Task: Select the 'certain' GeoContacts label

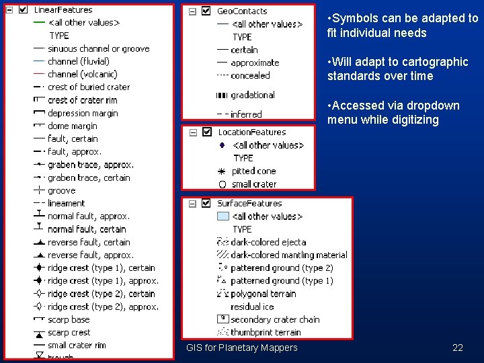Action: (244, 50)
